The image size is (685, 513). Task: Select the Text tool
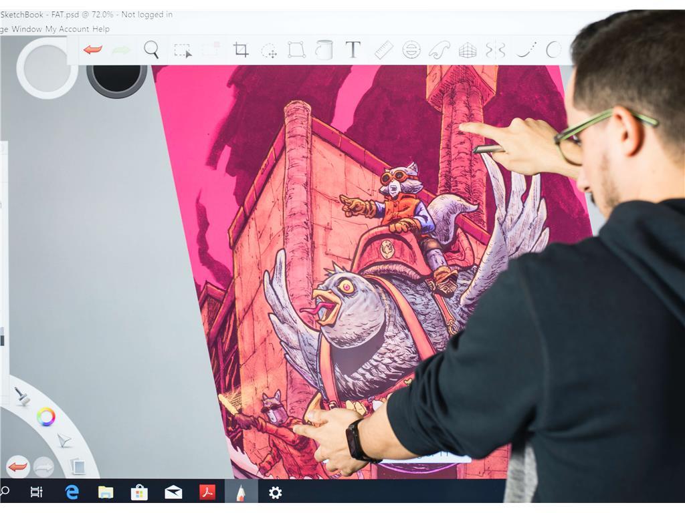pos(353,49)
